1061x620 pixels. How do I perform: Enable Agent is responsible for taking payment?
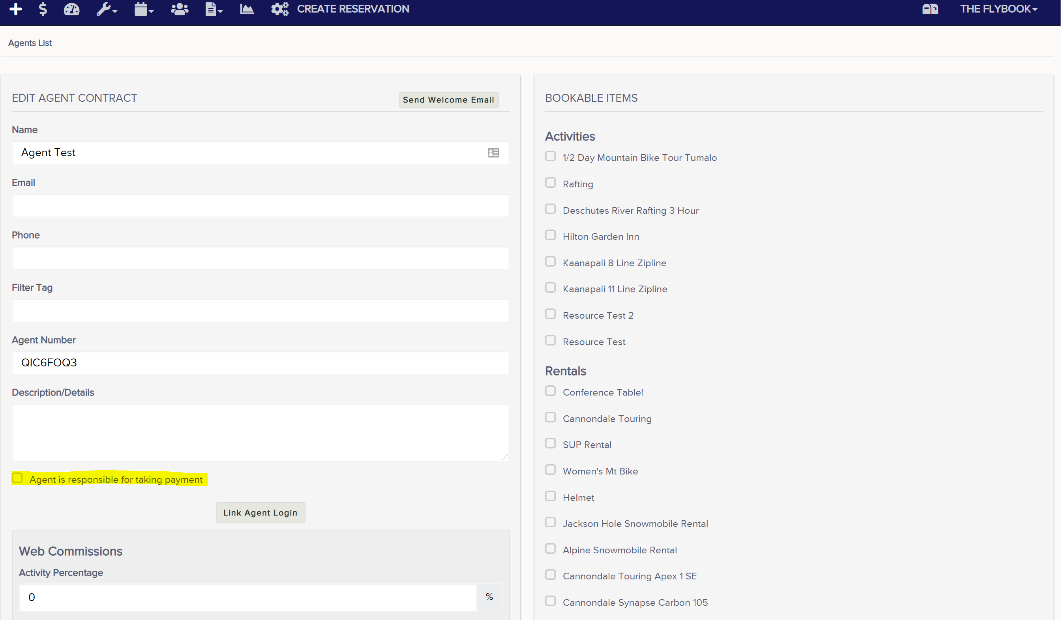pos(17,478)
